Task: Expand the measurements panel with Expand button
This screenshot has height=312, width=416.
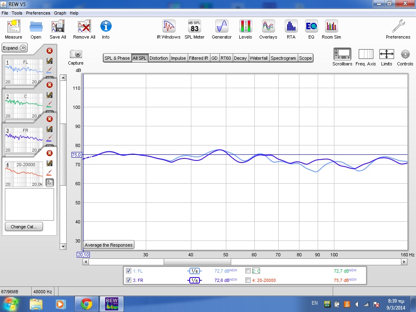Action: 15,48
